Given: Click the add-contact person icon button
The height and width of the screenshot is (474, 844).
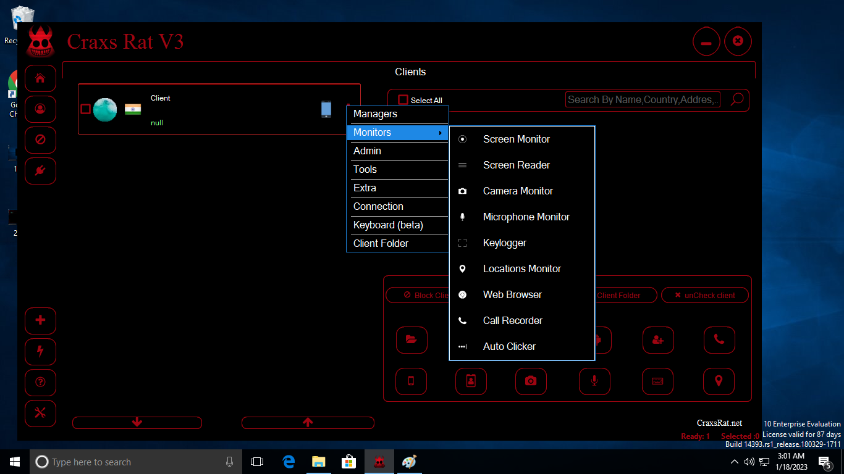Looking at the screenshot, I should pyautogui.click(x=658, y=340).
